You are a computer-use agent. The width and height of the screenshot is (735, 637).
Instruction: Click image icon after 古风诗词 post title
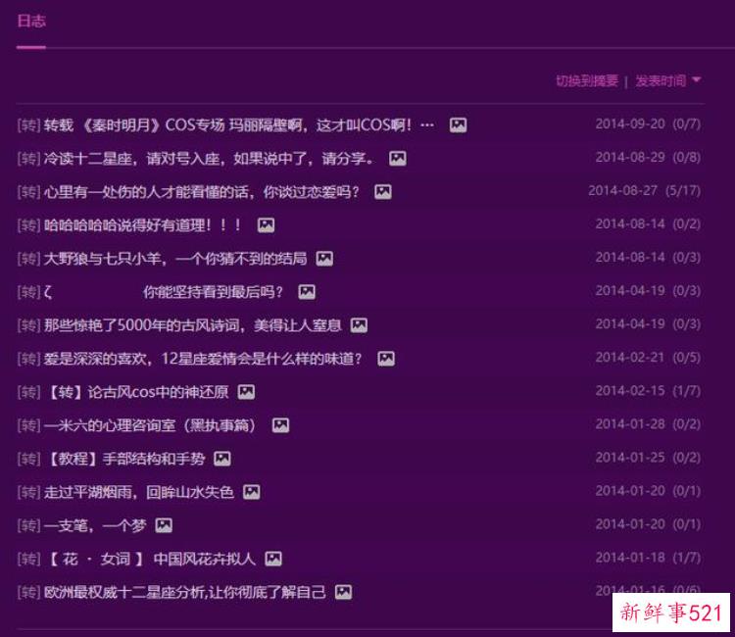359,325
